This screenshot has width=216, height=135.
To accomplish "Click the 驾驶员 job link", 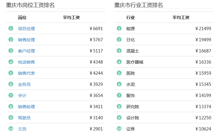I will (x=24, y=118).
